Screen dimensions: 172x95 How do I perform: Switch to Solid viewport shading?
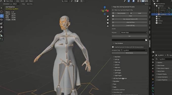(143, 1)
